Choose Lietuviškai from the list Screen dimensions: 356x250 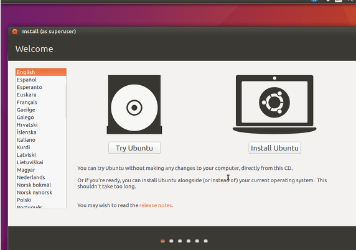[x=41, y=162]
